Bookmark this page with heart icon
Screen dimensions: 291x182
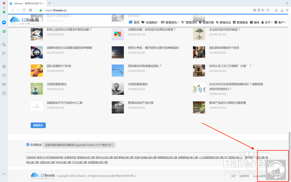tap(268, 10)
